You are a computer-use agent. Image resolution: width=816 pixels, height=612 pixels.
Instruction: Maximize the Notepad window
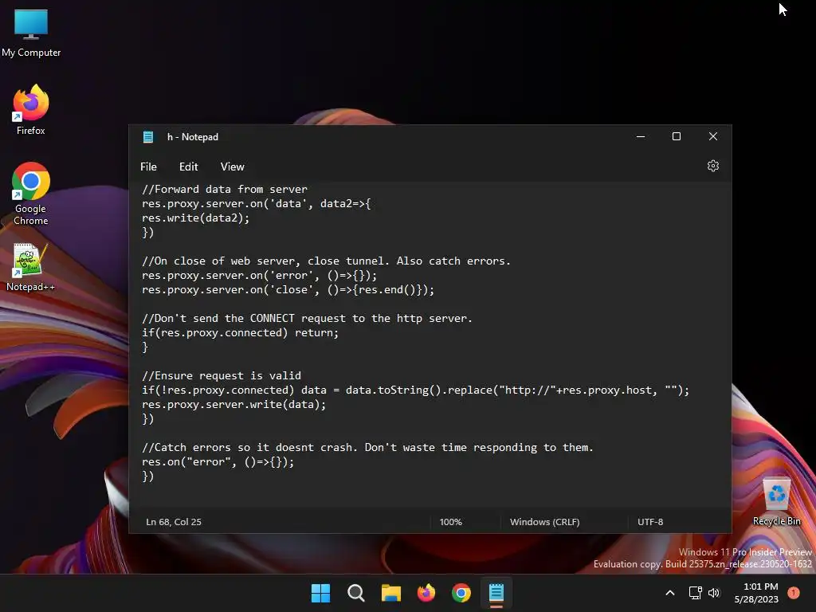[x=677, y=136]
